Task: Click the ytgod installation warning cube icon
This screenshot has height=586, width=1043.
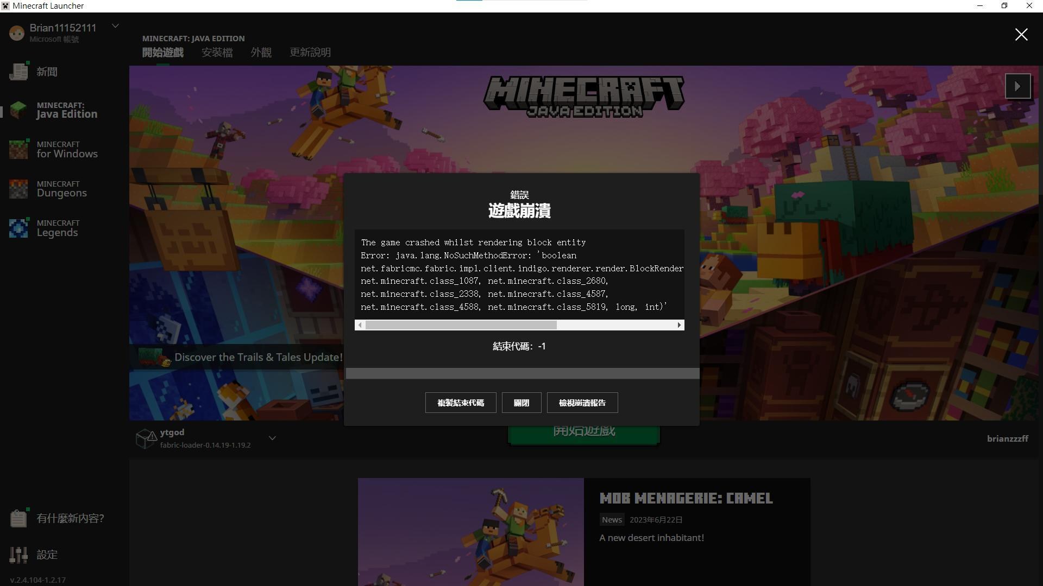Action: coord(146,438)
